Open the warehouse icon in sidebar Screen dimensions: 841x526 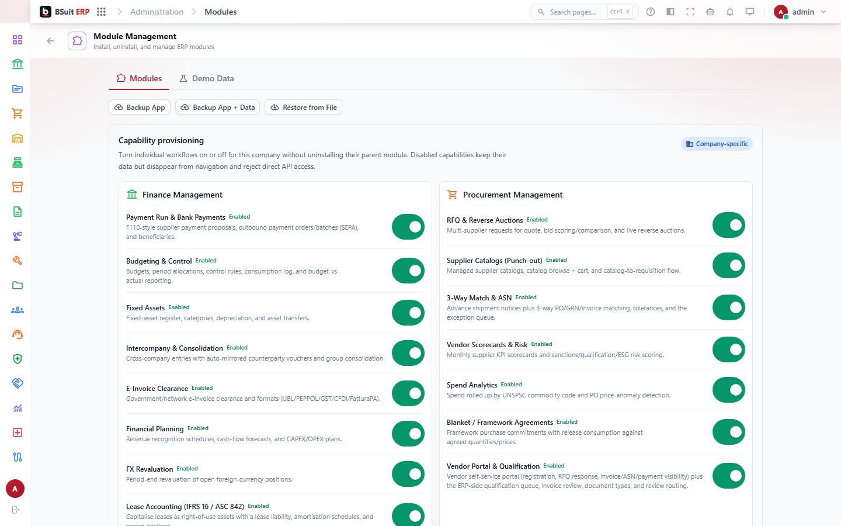point(18,138)
